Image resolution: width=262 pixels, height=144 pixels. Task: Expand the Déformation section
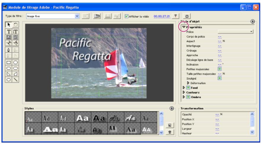pyautogui.click(x=188, y=83)
